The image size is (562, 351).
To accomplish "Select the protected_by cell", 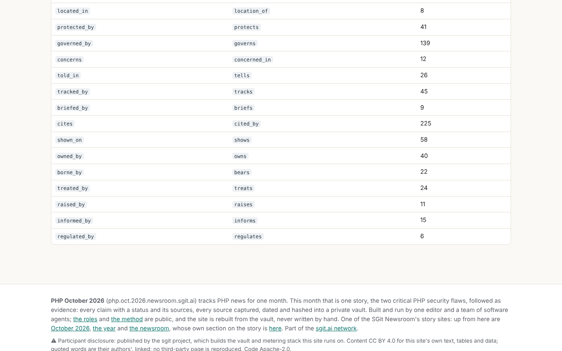I will 76,27.
